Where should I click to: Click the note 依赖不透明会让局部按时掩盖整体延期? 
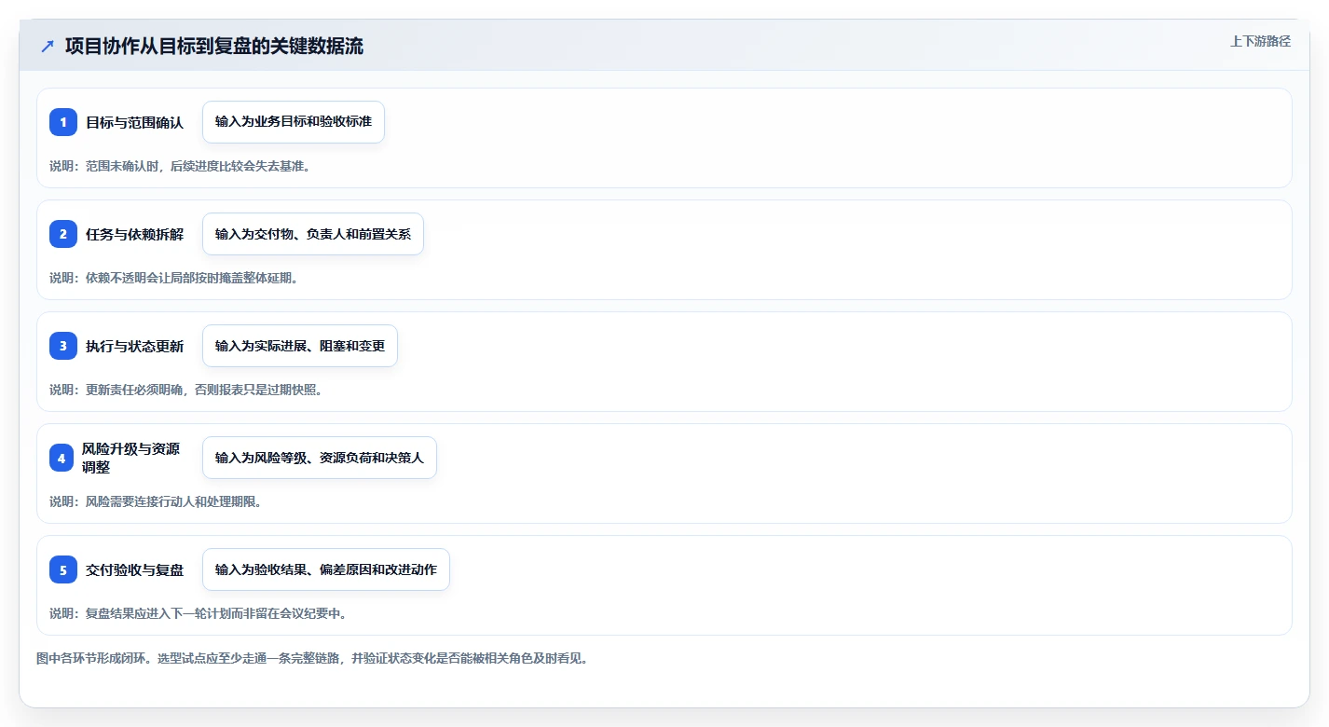[x=191, y=278]
